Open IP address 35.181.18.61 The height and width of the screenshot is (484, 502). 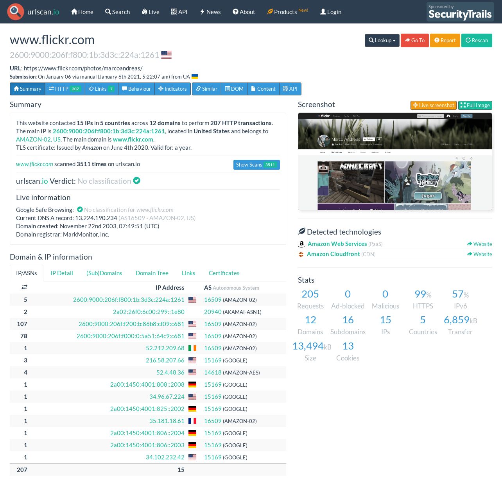coord(167,421)
